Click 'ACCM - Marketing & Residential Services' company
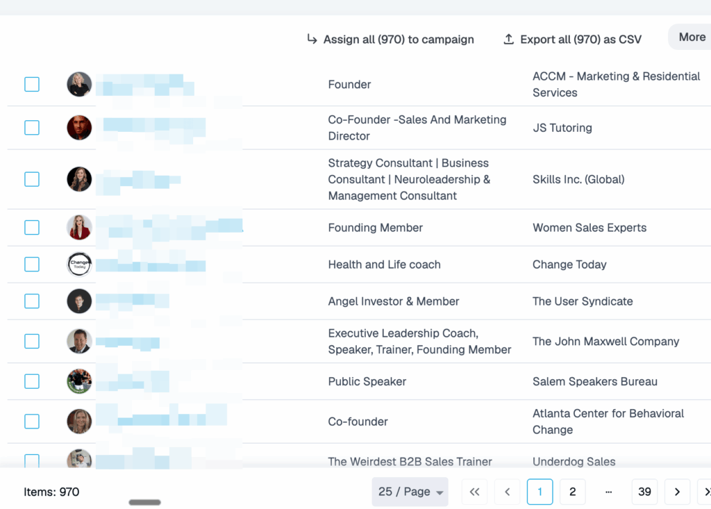The height and width of the screenshot is (509, 711). [617, 85]
